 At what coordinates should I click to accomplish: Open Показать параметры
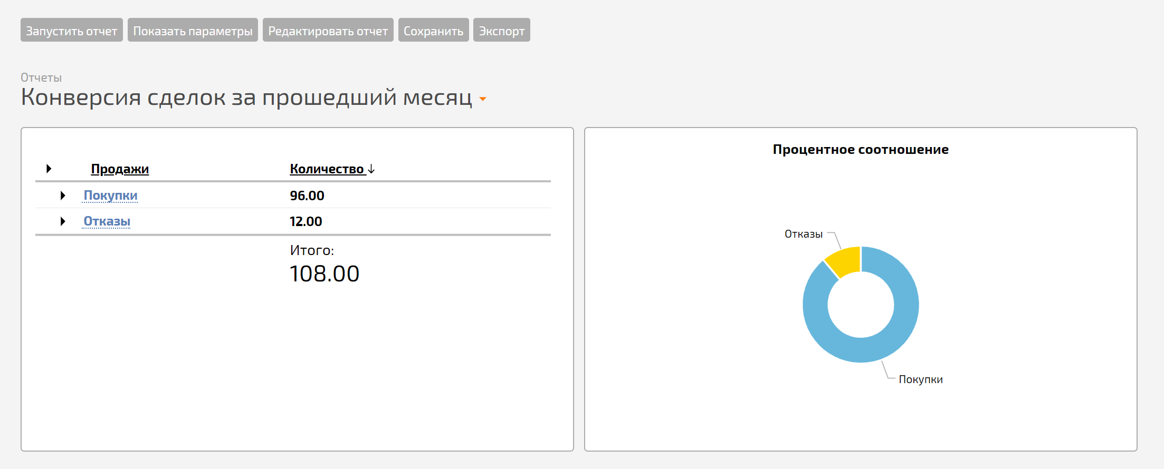click(x=193, y=30)
